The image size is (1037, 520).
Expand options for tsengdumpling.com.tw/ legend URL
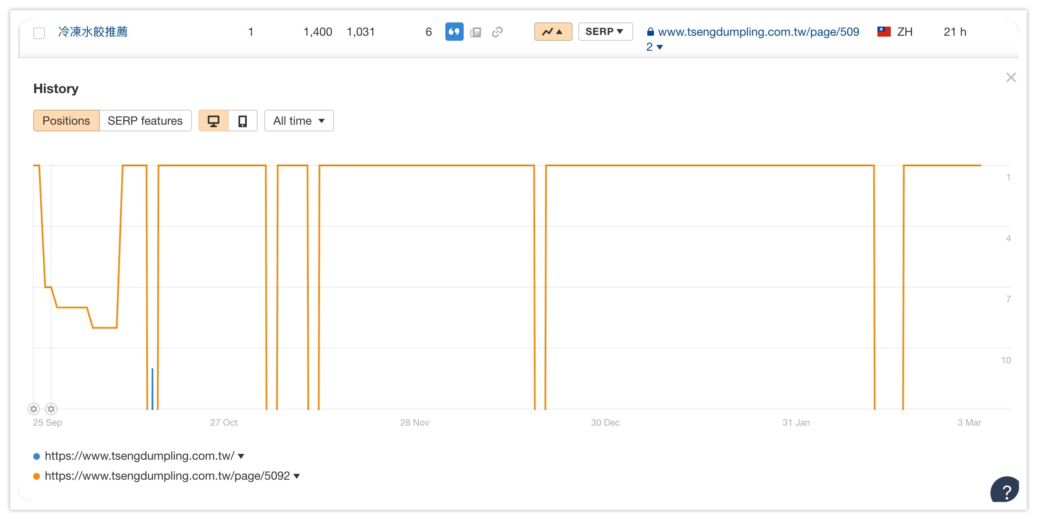241,456
